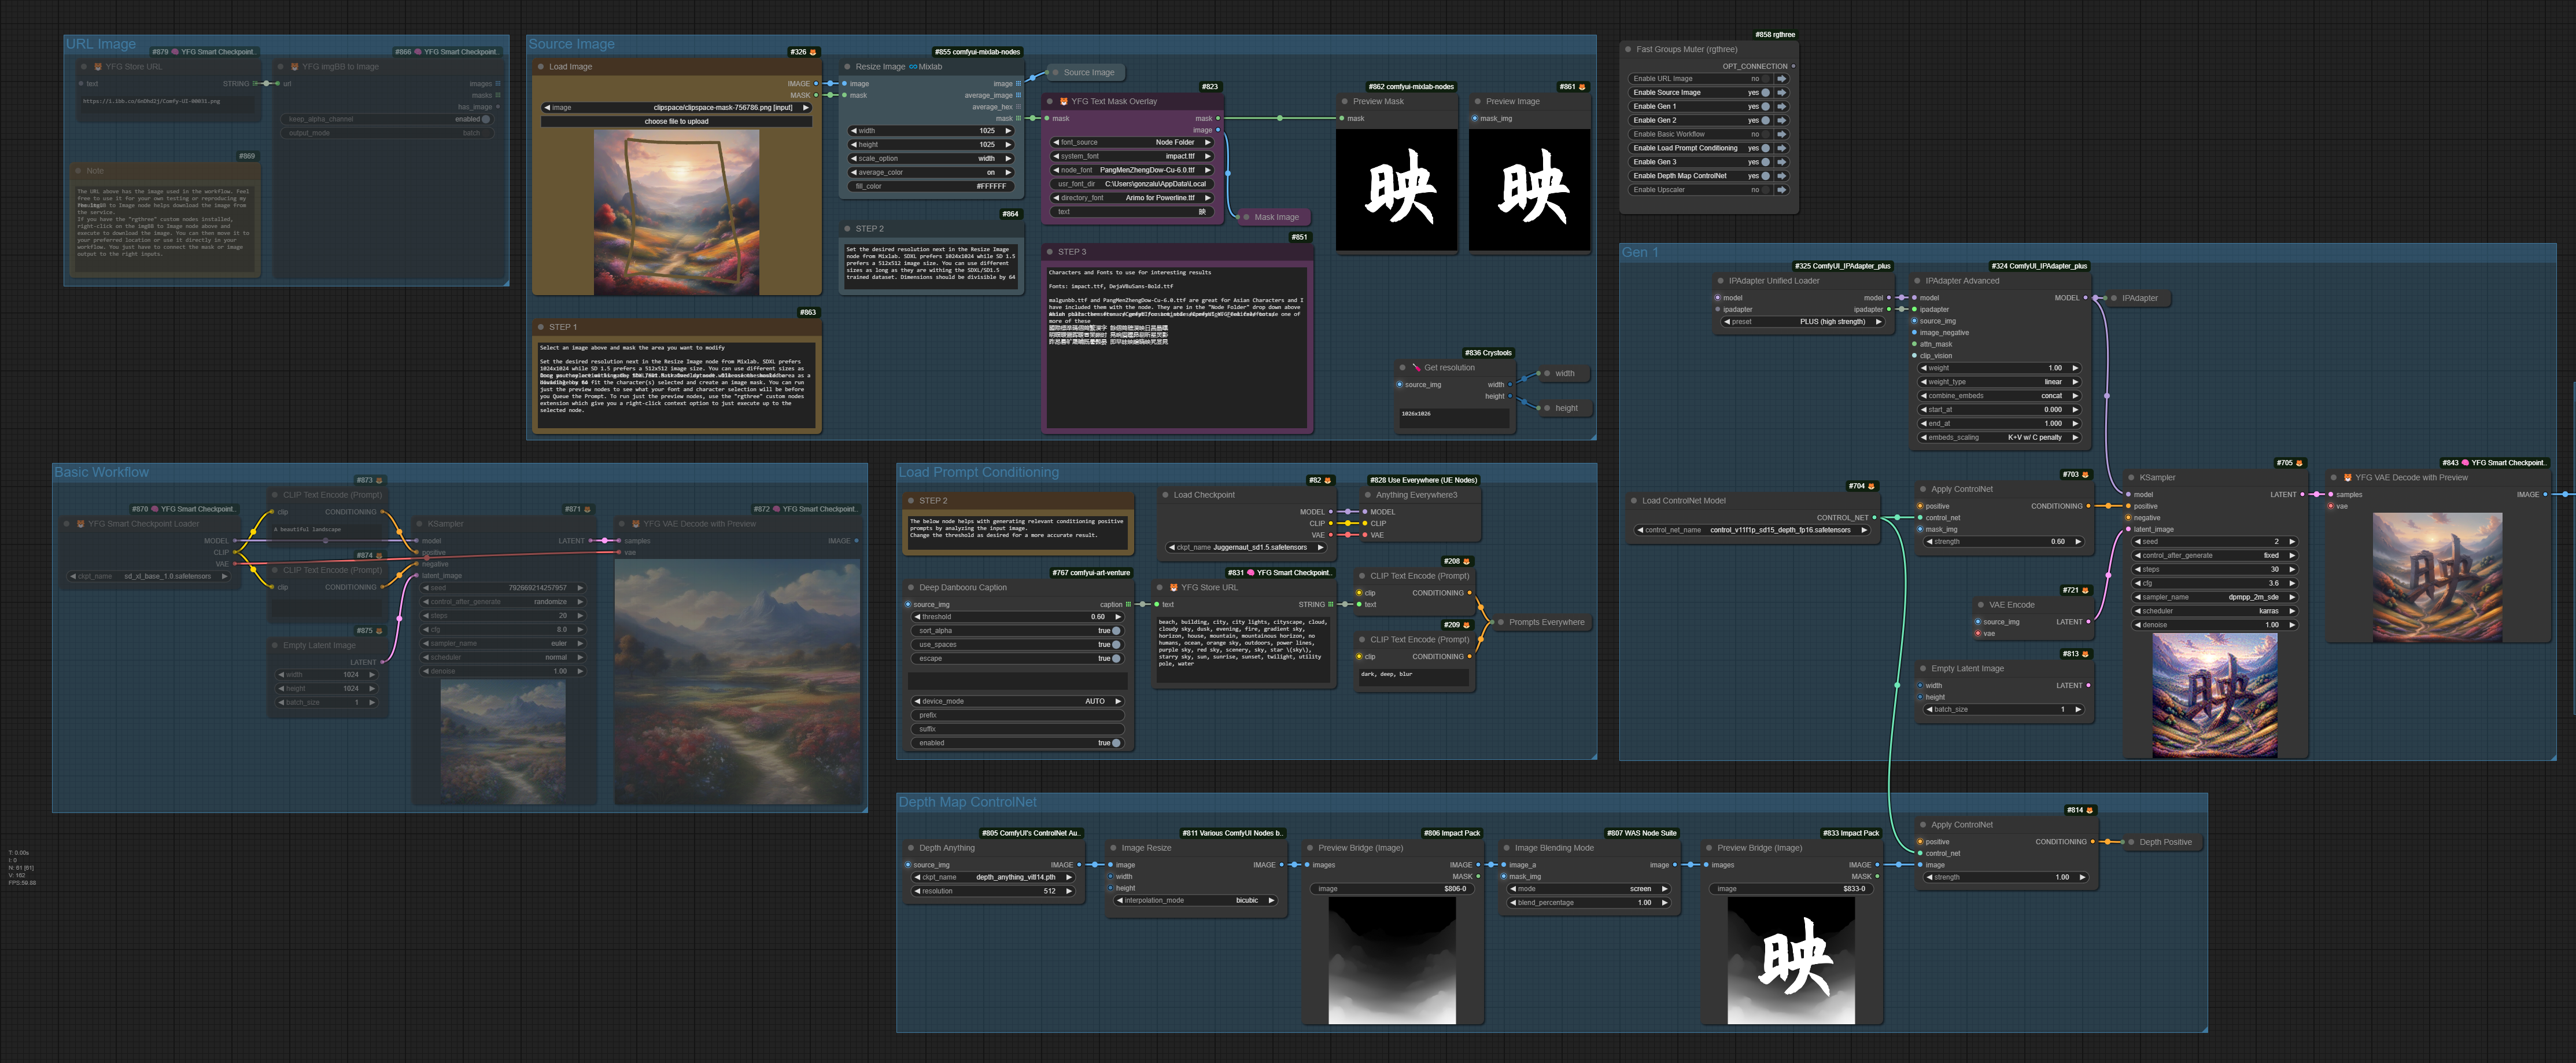Click usr_font_dir path field in Text Mask Overlay
The height and width of the screenshot is (1063, 2576).
pos(1132,184)
